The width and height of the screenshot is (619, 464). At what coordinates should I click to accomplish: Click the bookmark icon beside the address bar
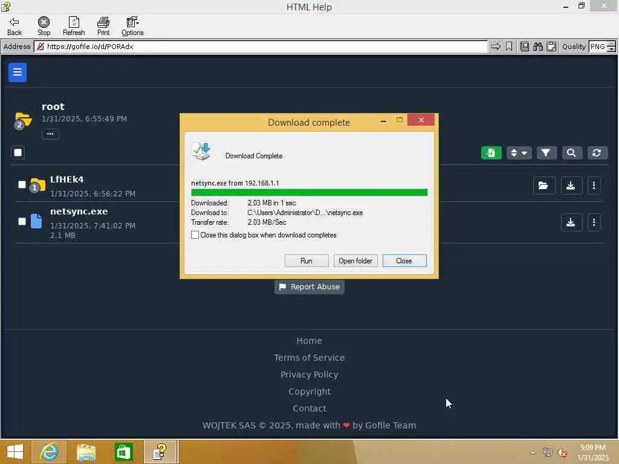(509, 47)
